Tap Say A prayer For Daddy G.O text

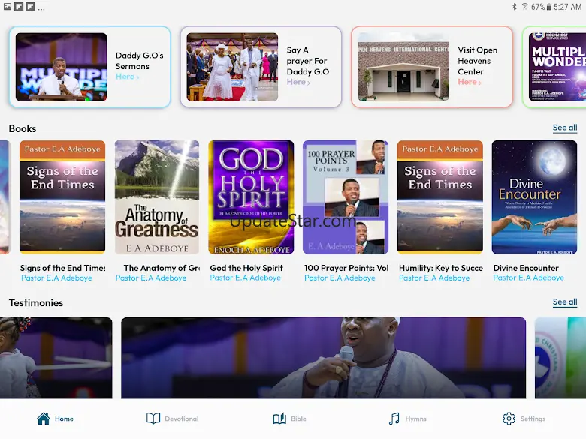click(x=307, y=61)
